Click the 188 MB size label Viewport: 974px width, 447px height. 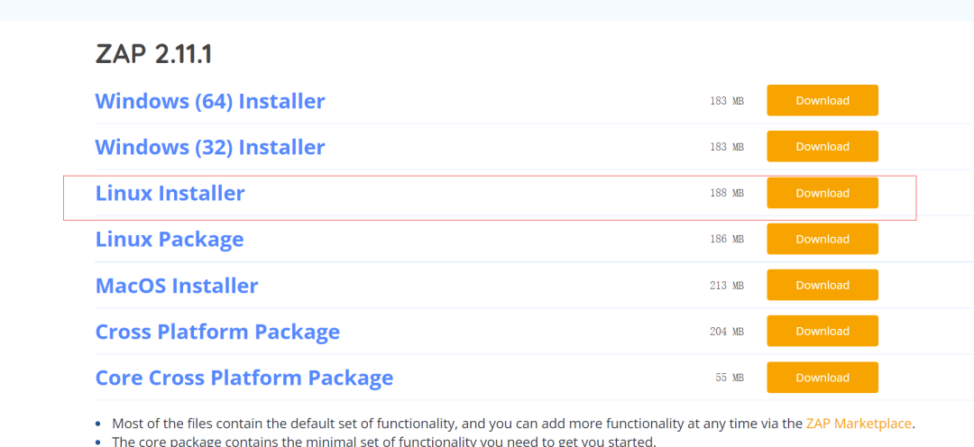pos(727,193)
